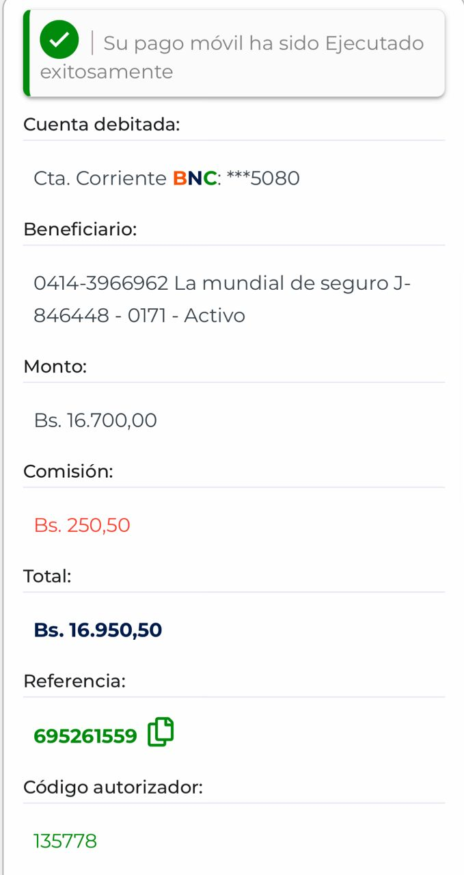Select the "Referencia:" heading
Image resolution: width=464 pixels, height=875 pixels.
pos(74,681)
